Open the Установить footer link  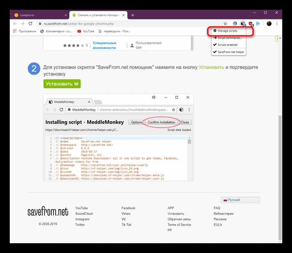[x=176, y=214]
